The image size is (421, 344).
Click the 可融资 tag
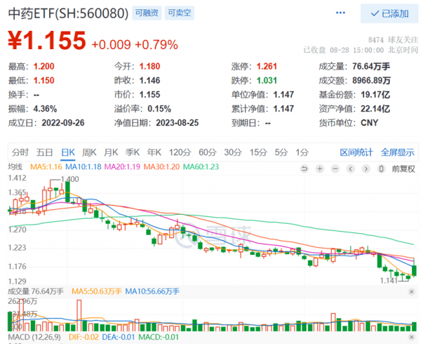147,13
